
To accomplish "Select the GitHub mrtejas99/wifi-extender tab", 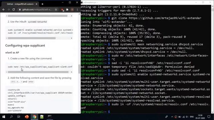I will [x=20, y=4].
